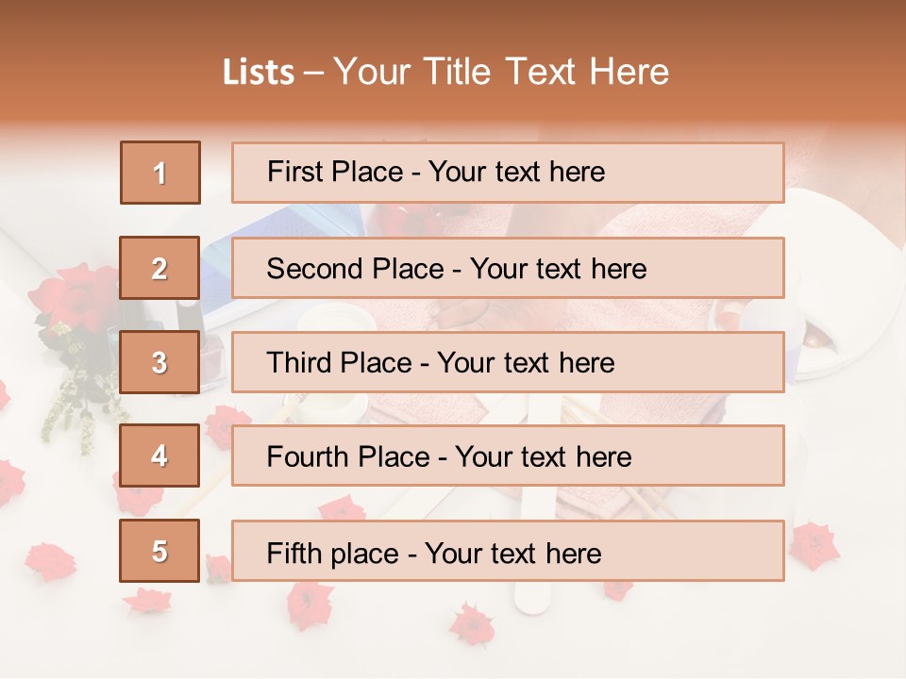Click the number 5 box
The image size is (906, 679).
(x=159, y=551)
